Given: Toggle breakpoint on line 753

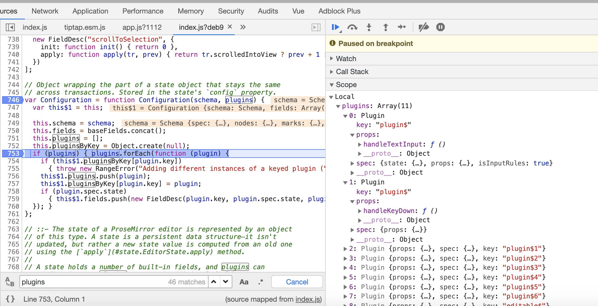Looking at the screenshot, I should click(12, 154).
